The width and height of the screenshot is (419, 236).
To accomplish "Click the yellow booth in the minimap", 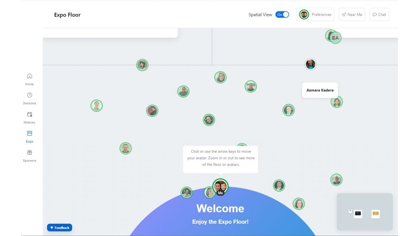I will [375, 214].
